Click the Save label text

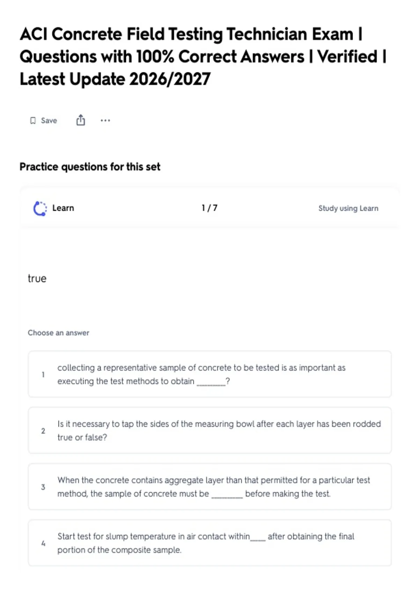click(49, 121)
